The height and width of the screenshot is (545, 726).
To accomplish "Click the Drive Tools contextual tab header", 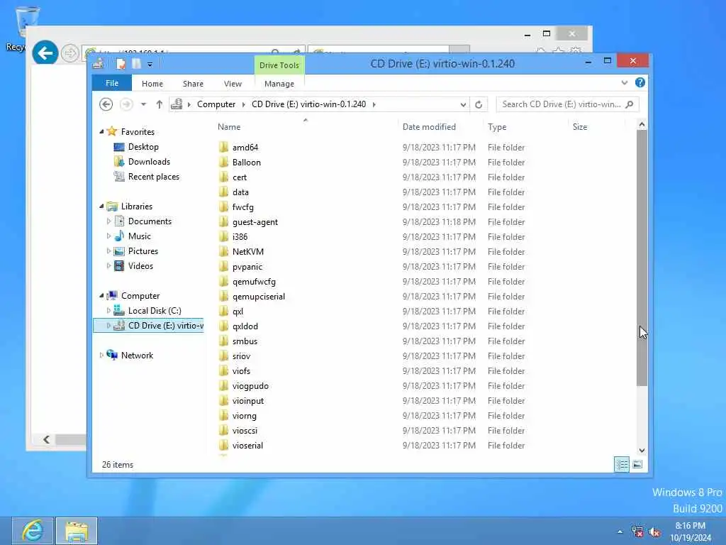I will (x=279, y=65).
